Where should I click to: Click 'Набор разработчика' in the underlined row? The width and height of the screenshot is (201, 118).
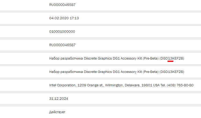66,58
